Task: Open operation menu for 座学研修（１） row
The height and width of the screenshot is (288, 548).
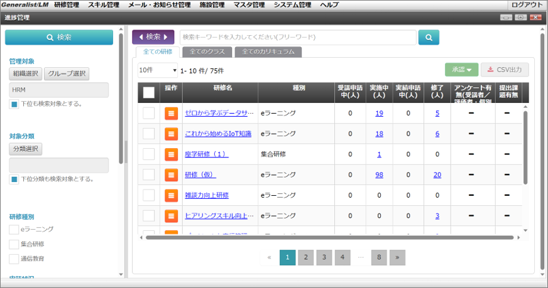Action: coord(171,154)
